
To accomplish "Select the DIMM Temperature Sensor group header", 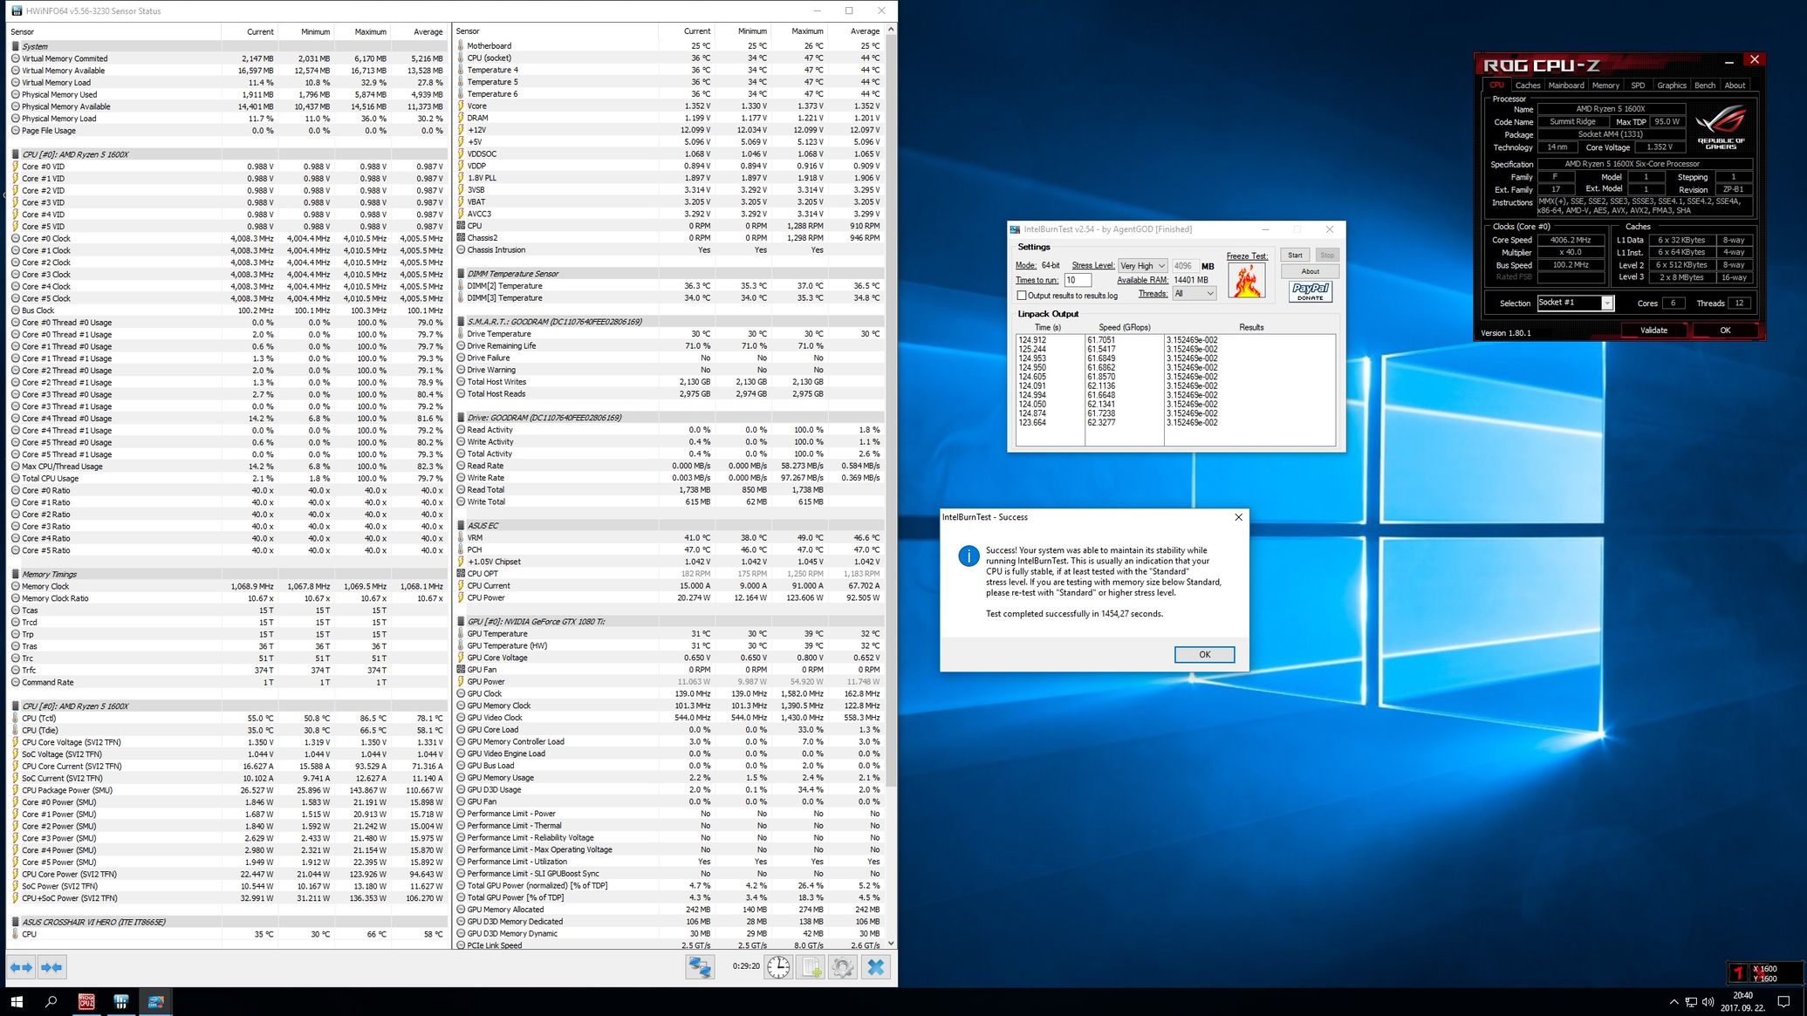I will pyautogui.click(x=669, y=274).
